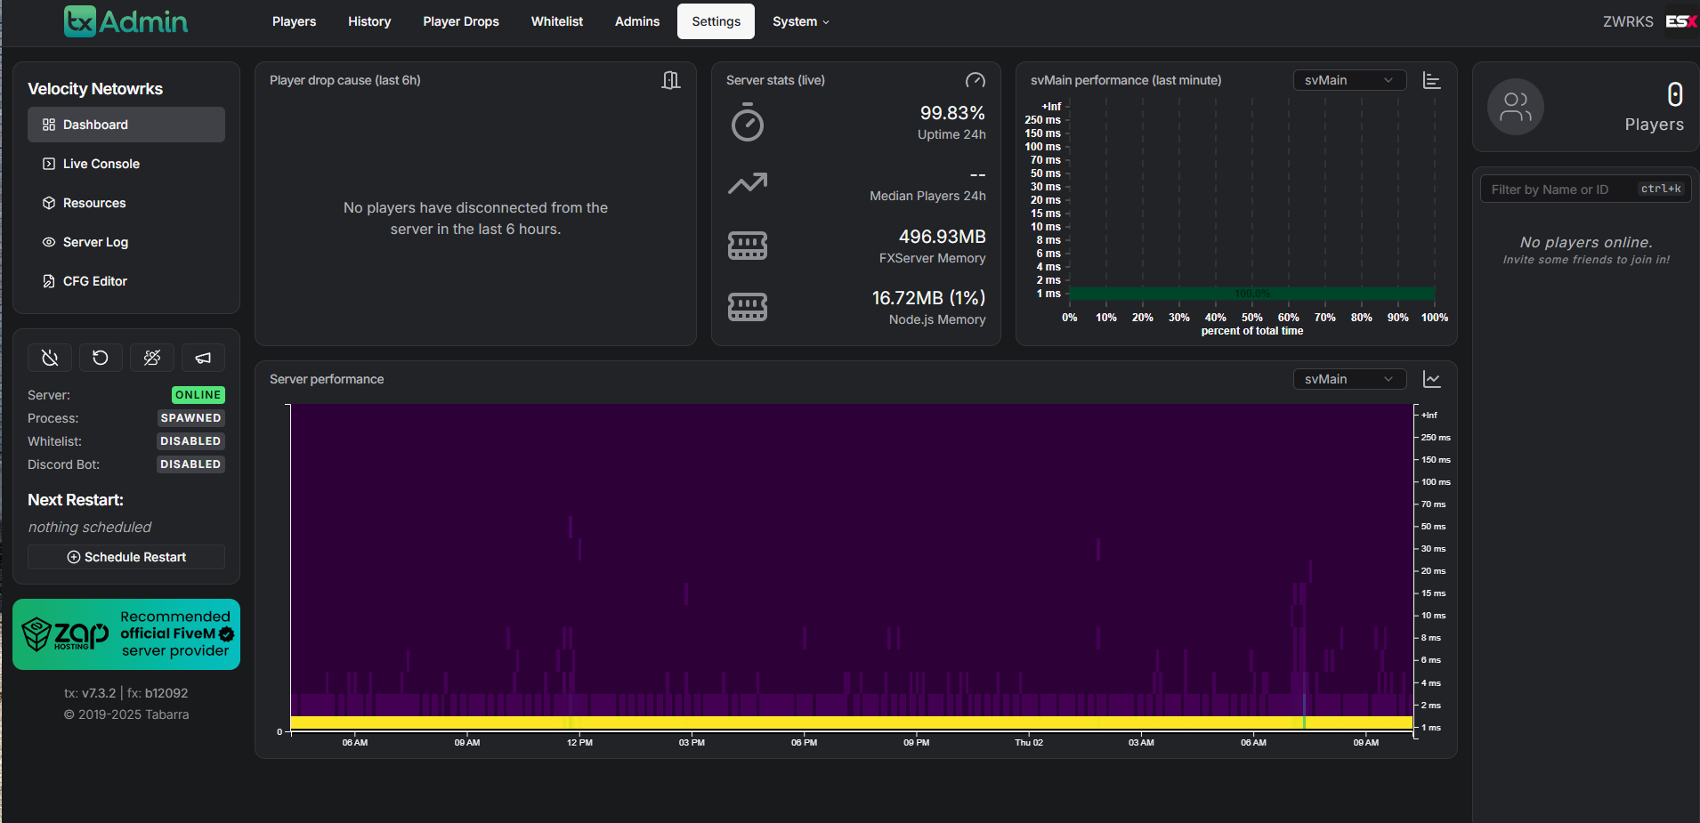Click the ZAP Hosting recommended provider banner
Image resolution: width=1700 pixels, height=823 pixels.
click(x=126, y=634)
